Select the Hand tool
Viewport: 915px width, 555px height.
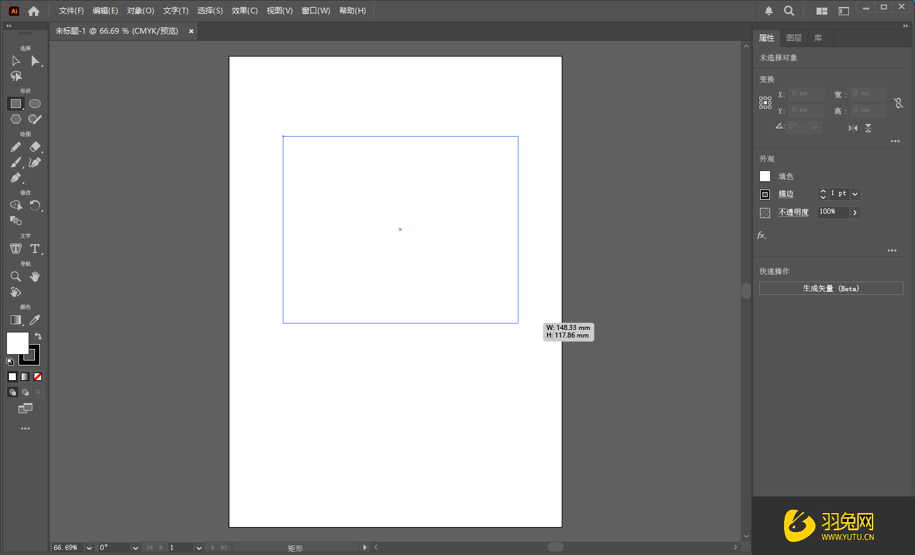(x=35, y=277)
